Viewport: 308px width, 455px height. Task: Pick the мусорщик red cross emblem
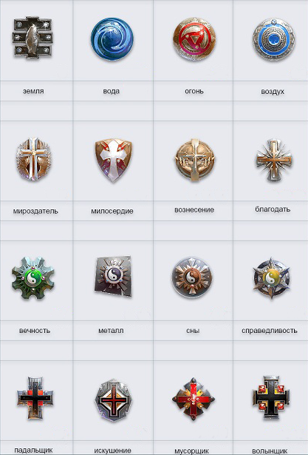click(194, 399)
